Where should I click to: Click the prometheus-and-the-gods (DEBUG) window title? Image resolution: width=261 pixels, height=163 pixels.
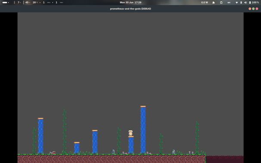click(x=131, y=9)
